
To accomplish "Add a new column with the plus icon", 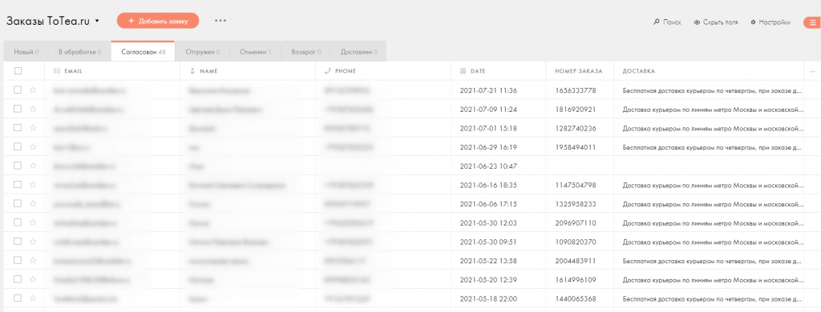I will coord(813,71).
